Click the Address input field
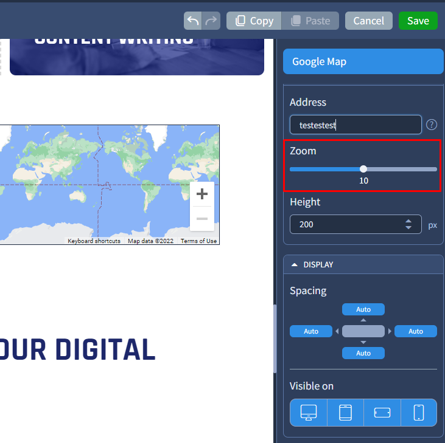Viewport: 445px width, 443px height. click(x=356, y=125)
